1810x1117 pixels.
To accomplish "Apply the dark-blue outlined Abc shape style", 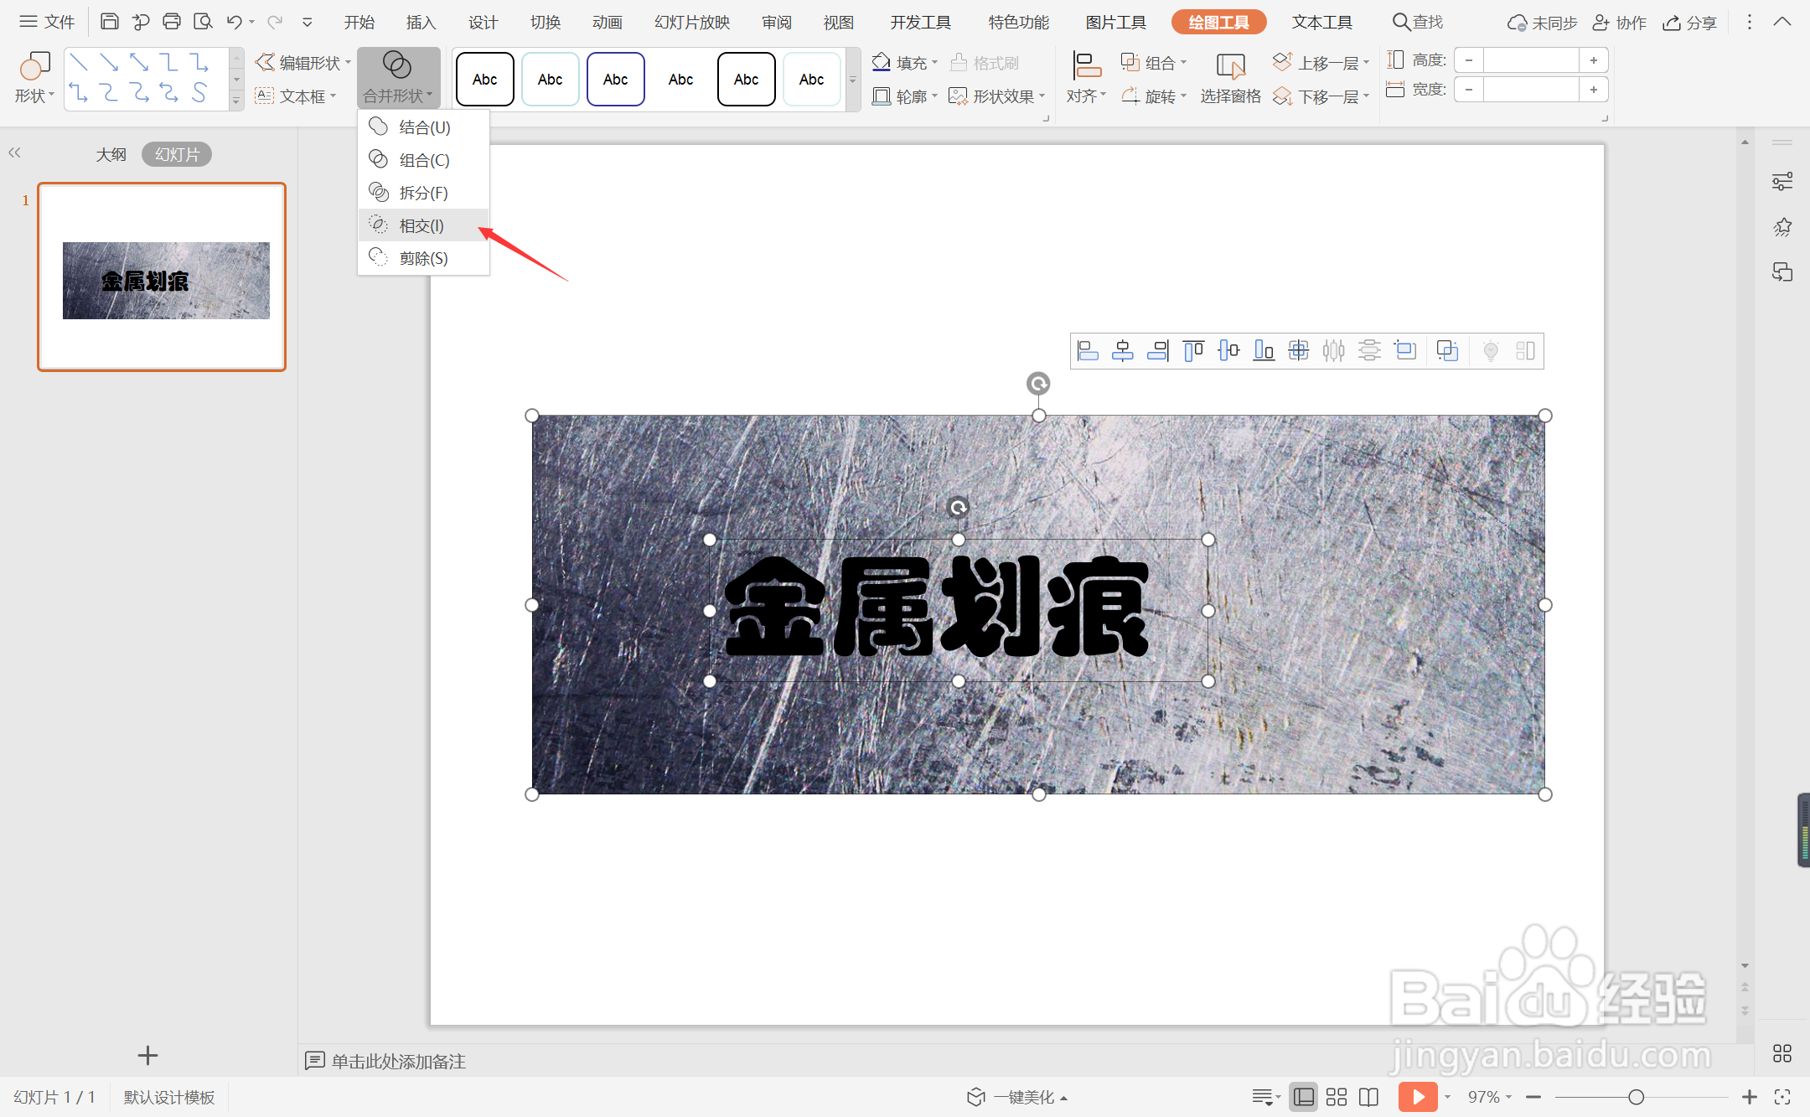I will click(616, 80).
